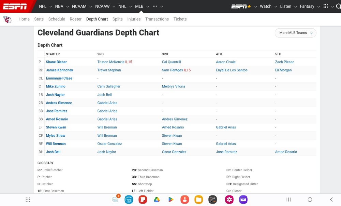
Task: Open the purple Email app in taskbar
Action: pyautogui.click(x=243, y=200)
